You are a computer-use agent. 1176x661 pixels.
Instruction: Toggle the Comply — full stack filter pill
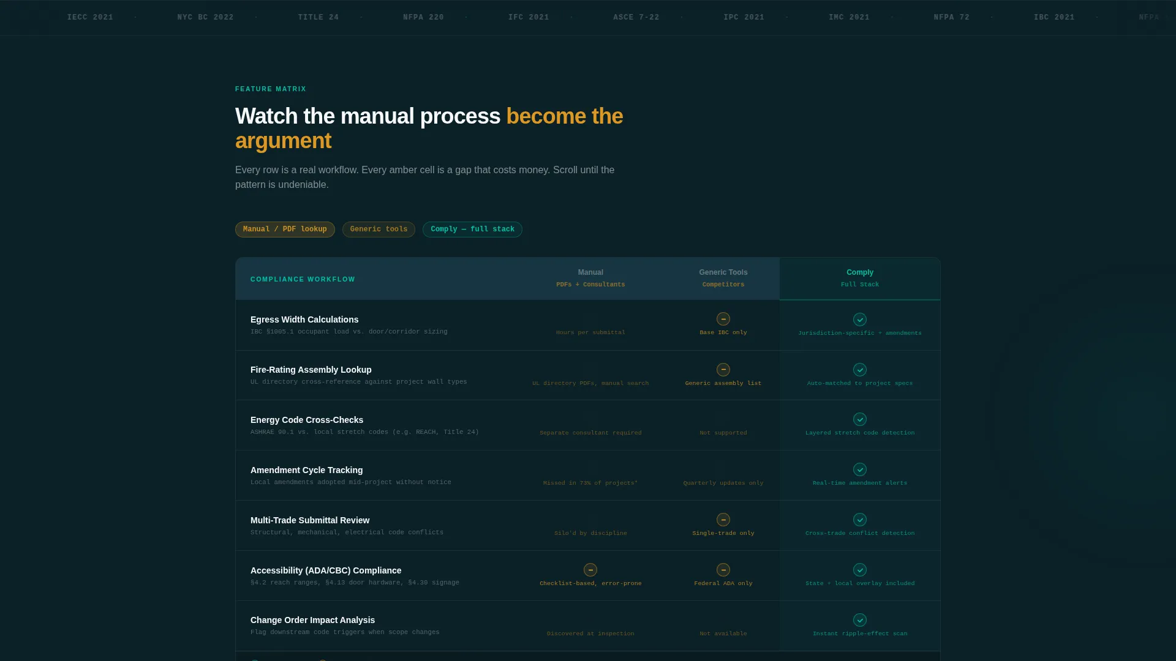[x=472, y=230]
